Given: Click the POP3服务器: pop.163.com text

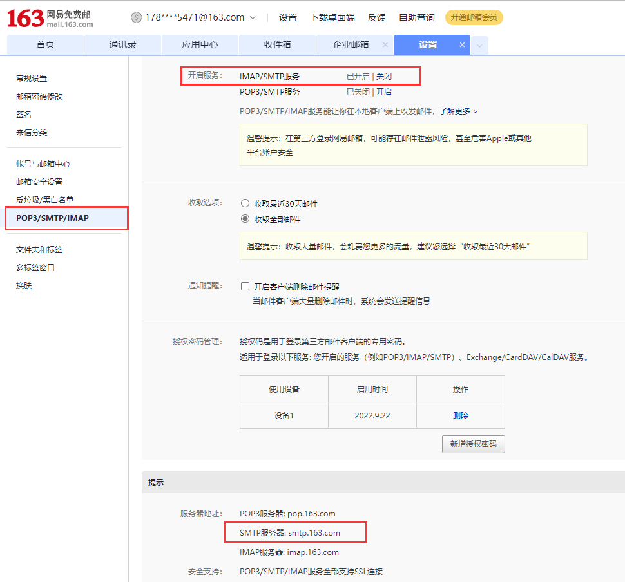Looking at the screenshot, I should coord(287,514).
